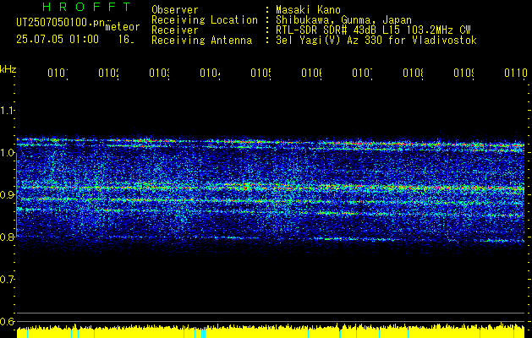Screen dimensions: 532x338
Task: Click the HROFFT title text
Action: [86, 7]
